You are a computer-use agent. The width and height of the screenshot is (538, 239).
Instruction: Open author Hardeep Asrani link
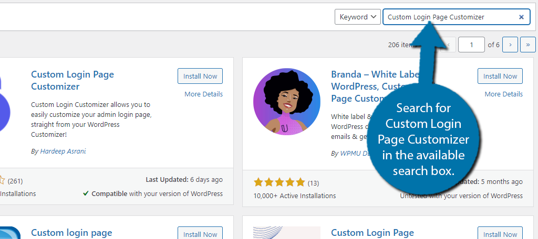(63, 151)
